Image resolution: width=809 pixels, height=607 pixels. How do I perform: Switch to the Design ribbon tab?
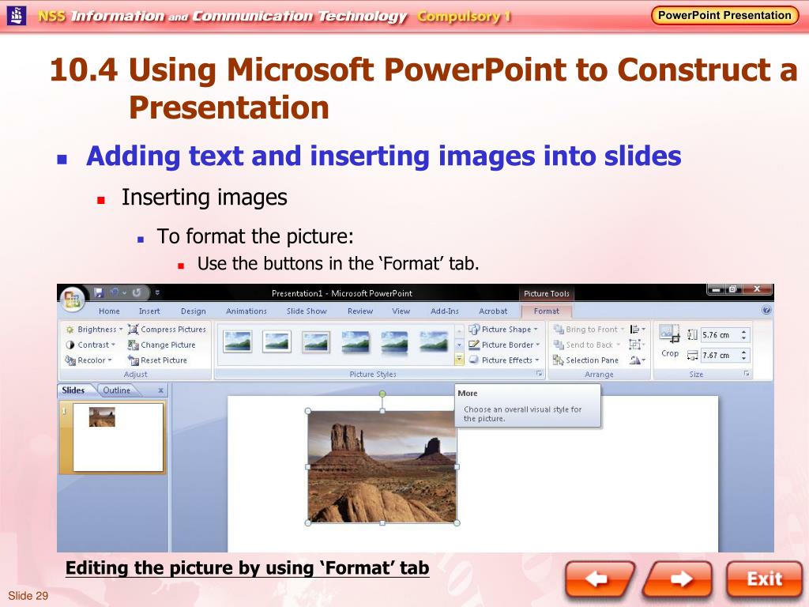pos(193,311)
